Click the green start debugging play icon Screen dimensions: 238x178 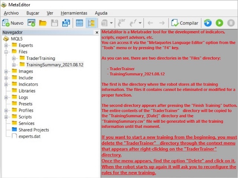(219, 23)
